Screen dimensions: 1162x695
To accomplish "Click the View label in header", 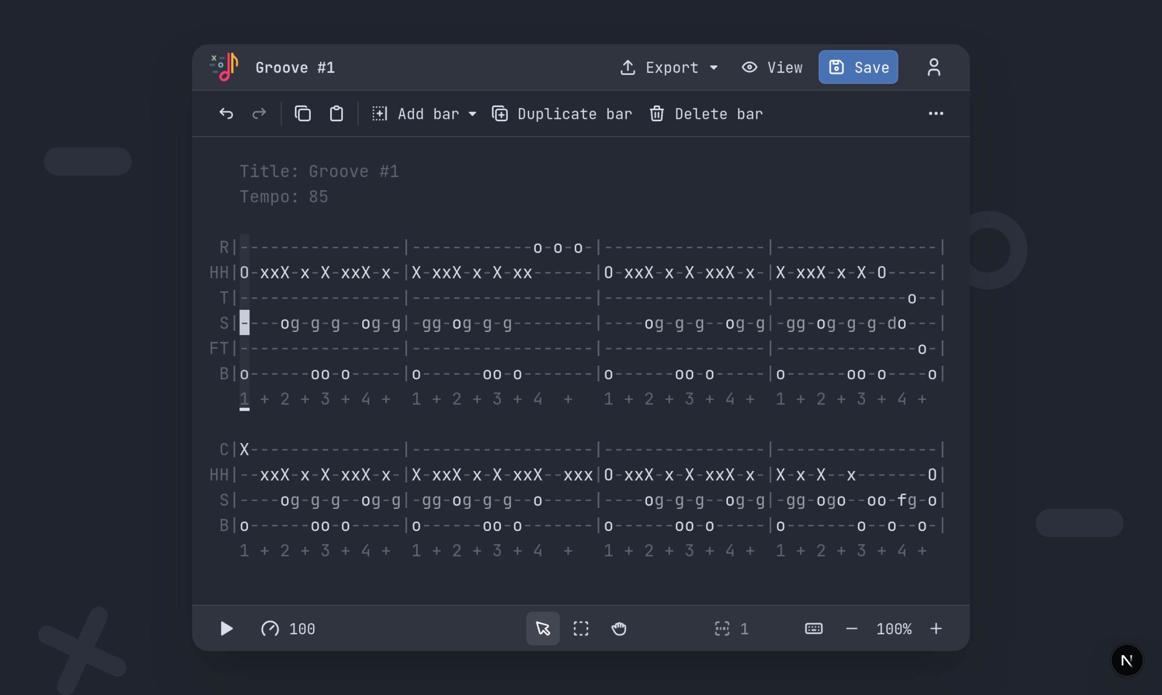I will [785, 67].
